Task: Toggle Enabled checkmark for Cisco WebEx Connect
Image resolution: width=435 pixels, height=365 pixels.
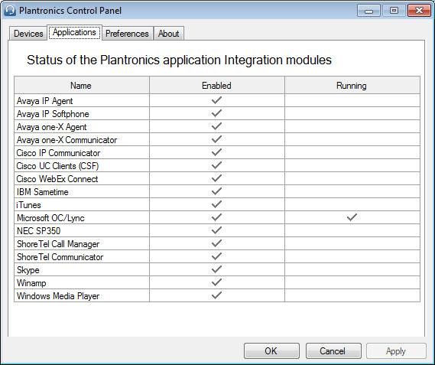Action: [216, 178]
